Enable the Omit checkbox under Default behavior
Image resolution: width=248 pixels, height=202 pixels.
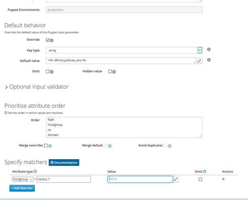coord(48,72)
